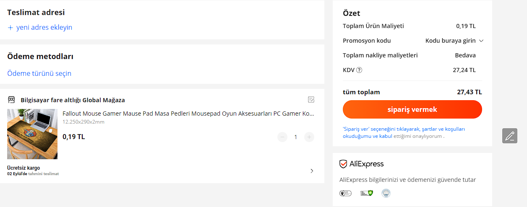The width and height of the screenshot is (527, 207).
Task: Decrease quantity with the minus button
Action: click(x=282, y=137)
